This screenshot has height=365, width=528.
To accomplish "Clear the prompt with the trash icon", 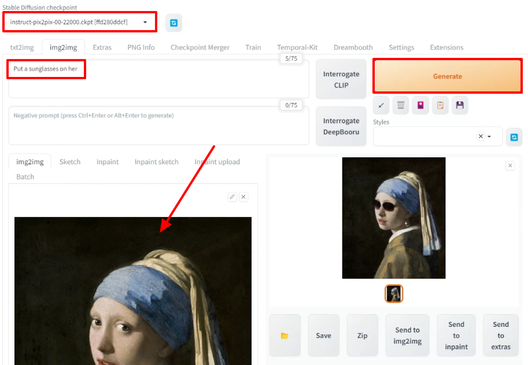I will tap(401, 105).
